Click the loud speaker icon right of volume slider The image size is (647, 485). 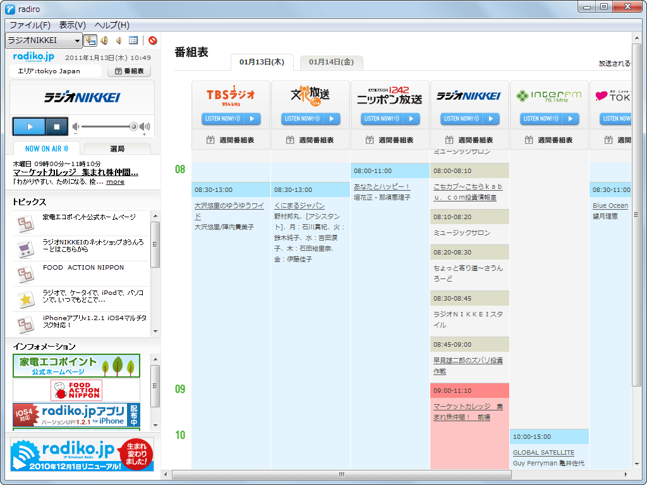145,126
